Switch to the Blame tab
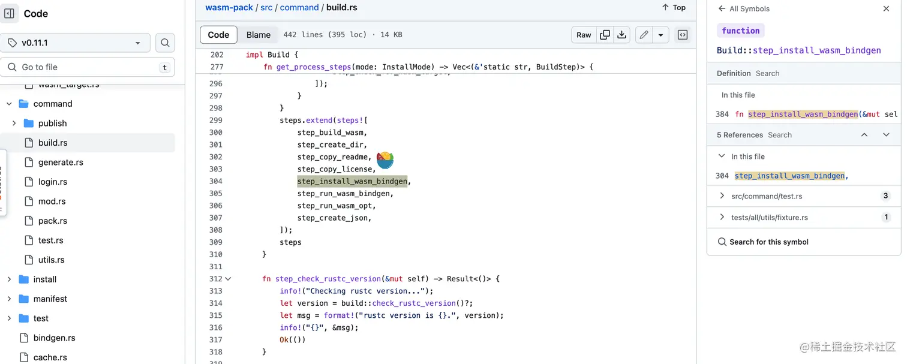Screen dimensions: 907x364 point(259,35)
